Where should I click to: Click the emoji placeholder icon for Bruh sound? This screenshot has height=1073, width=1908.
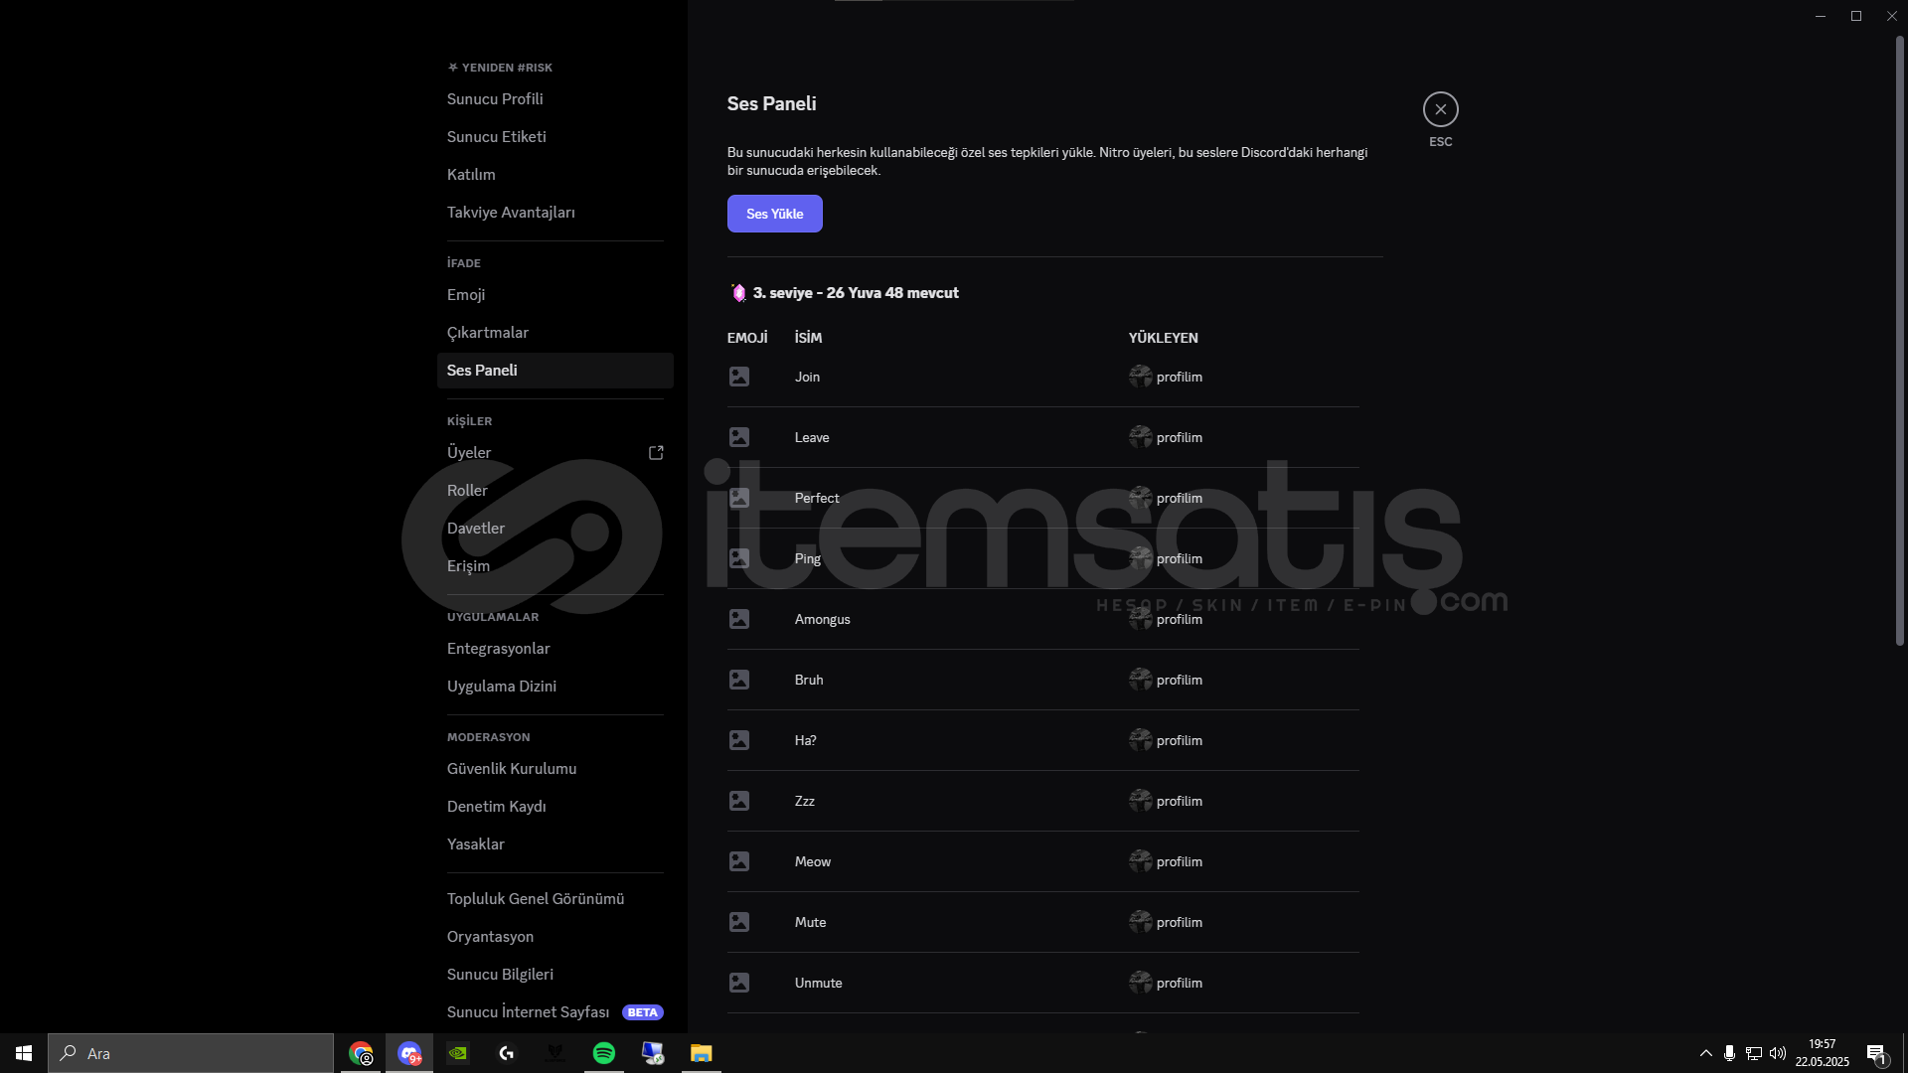739,680
